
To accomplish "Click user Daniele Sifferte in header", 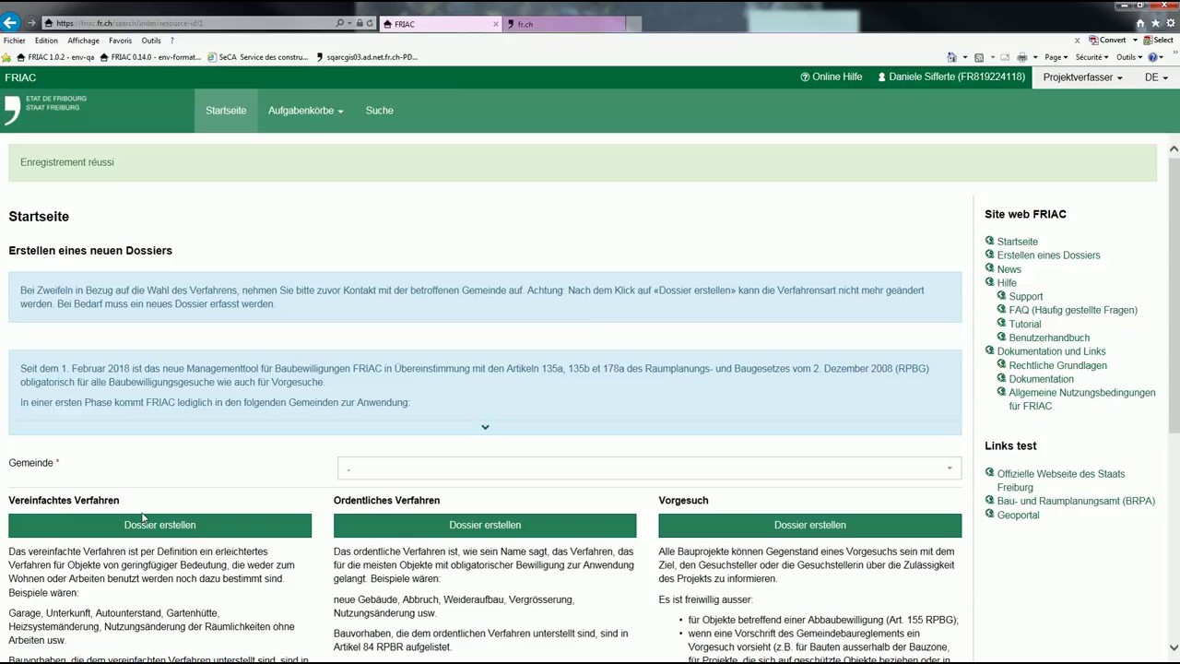I will 951,77.
